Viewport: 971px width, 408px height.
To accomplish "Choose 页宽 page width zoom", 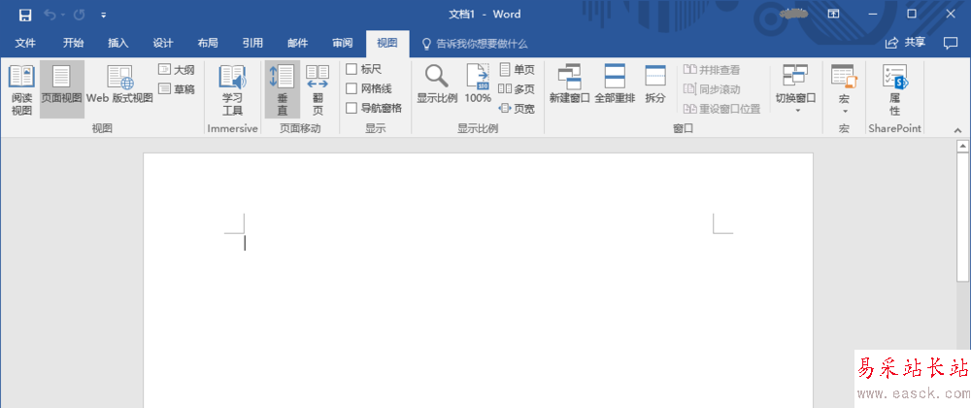I will [517, 109].
